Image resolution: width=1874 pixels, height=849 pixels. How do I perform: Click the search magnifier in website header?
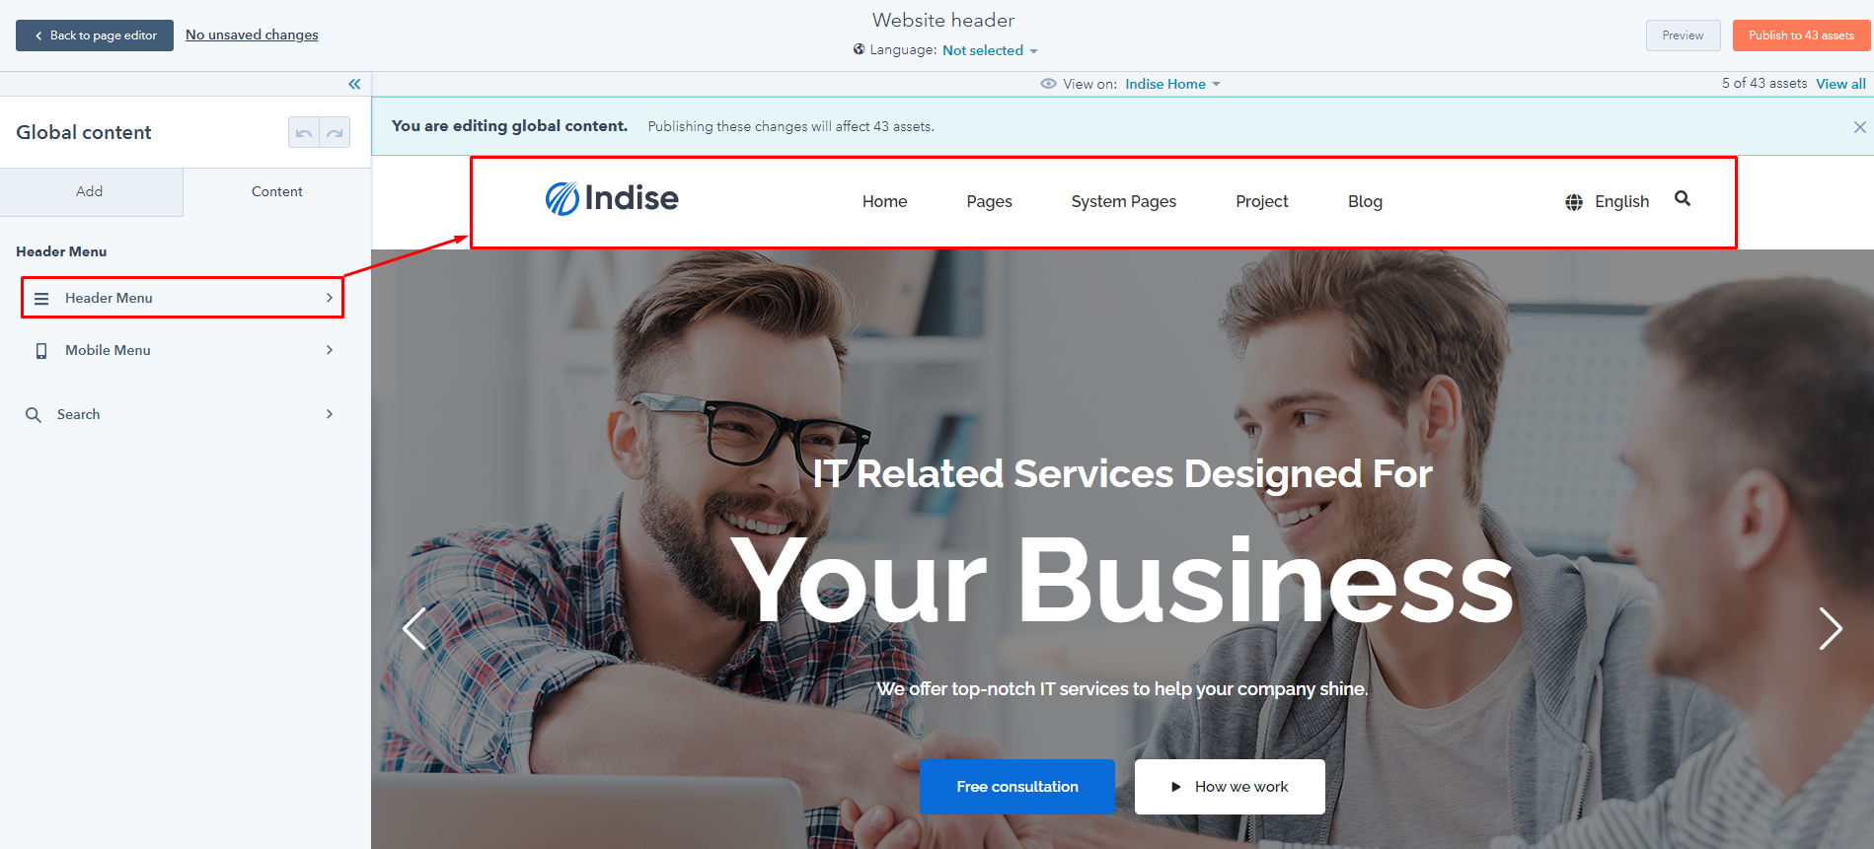(x=1683, y=199)
